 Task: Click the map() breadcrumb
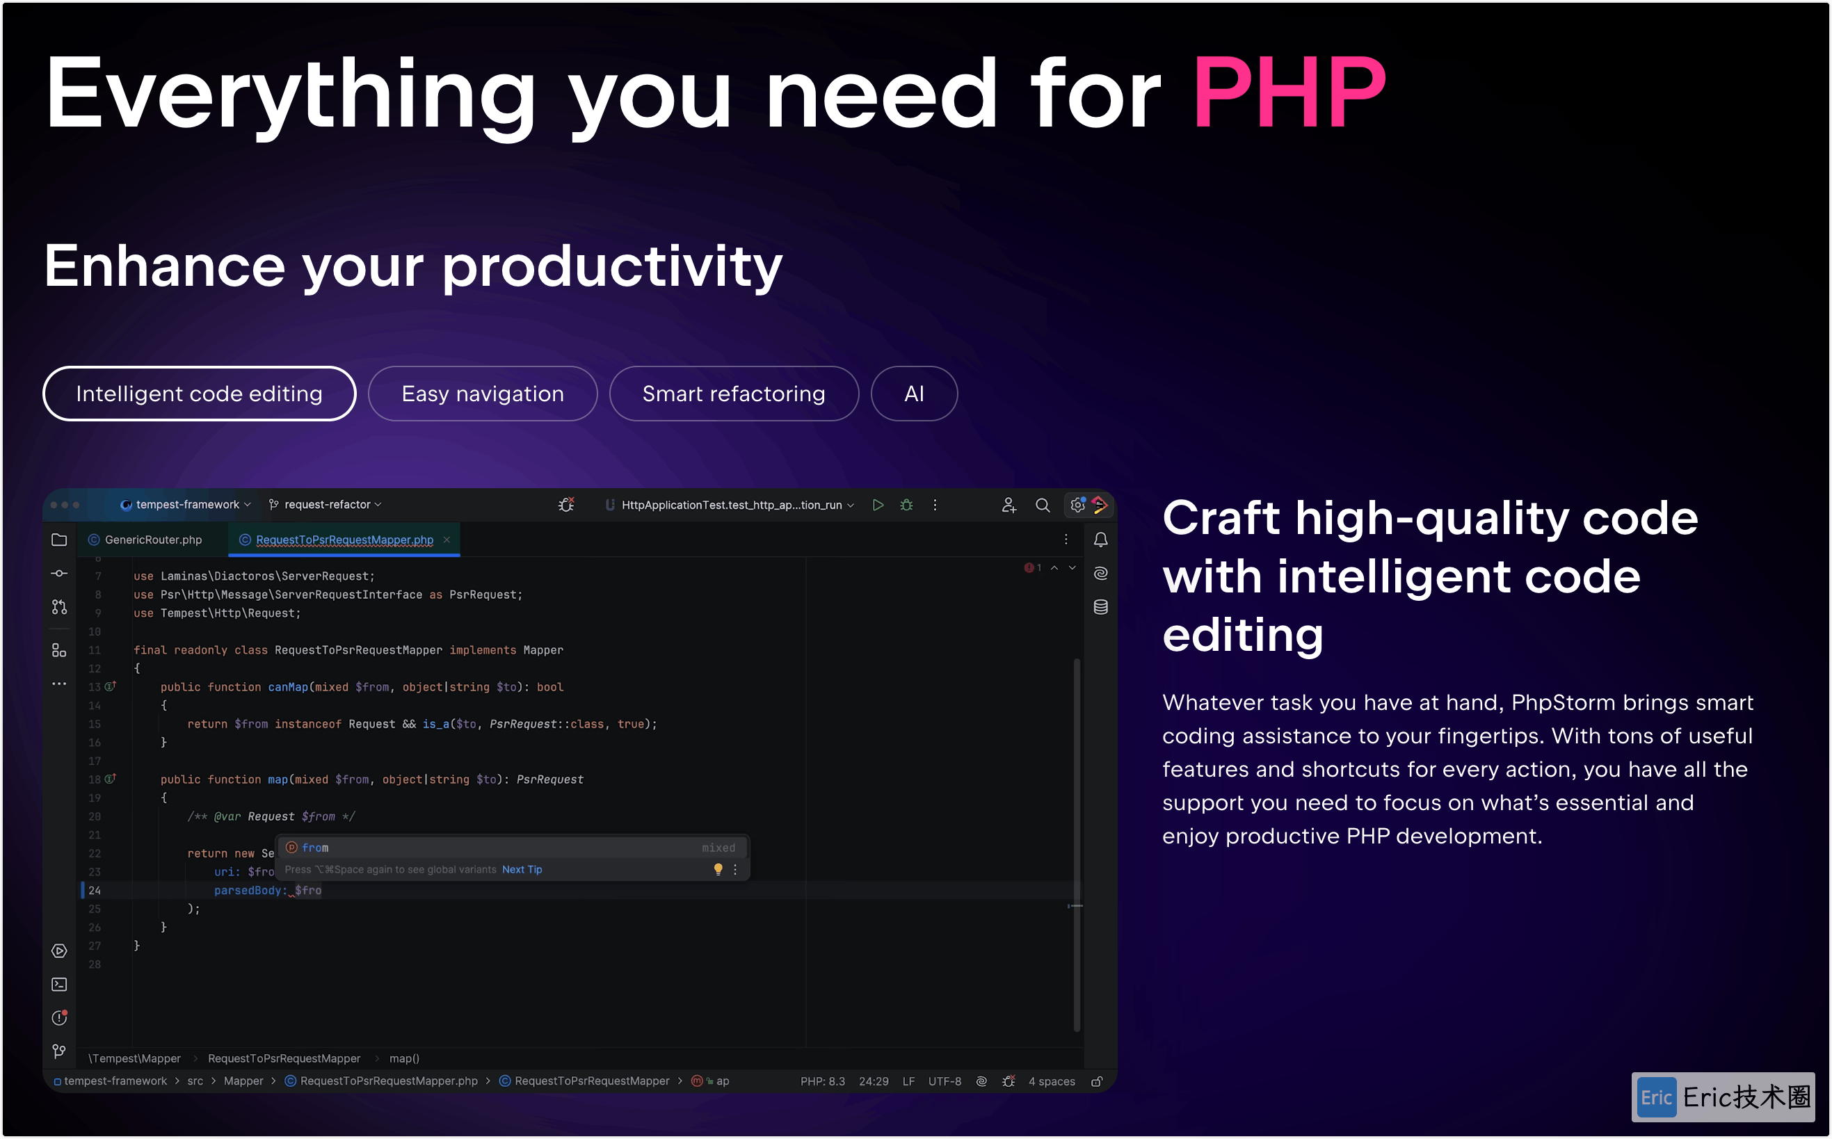[405, 1058]
